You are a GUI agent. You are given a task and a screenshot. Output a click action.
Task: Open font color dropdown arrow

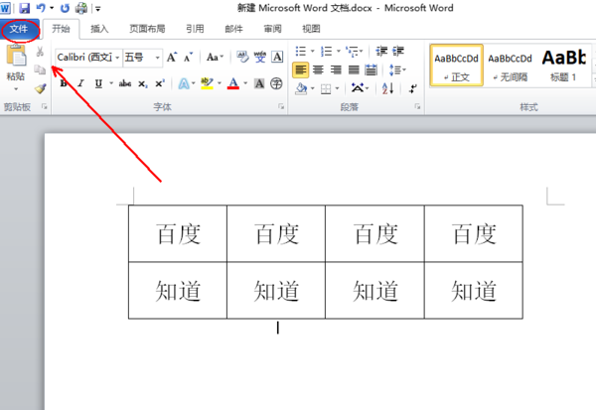(x=245, y=83)
